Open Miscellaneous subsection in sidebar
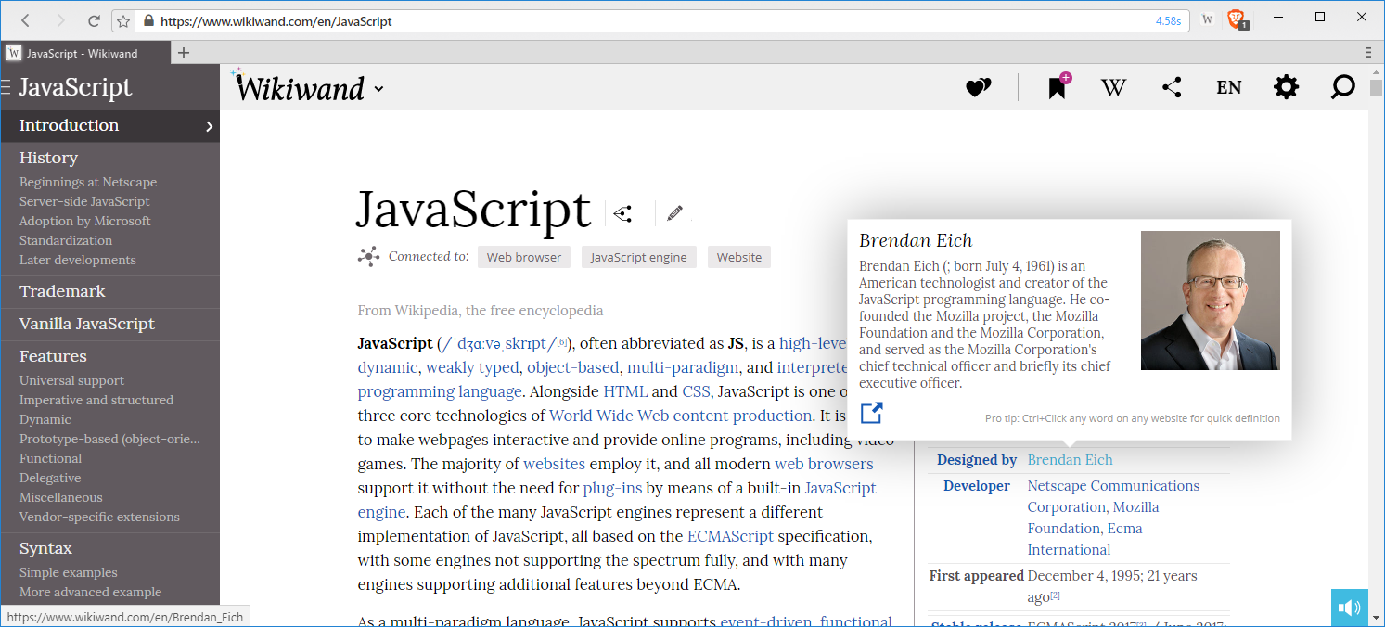1385x627 pixels. pyautogui.click(x=61, y=497)
